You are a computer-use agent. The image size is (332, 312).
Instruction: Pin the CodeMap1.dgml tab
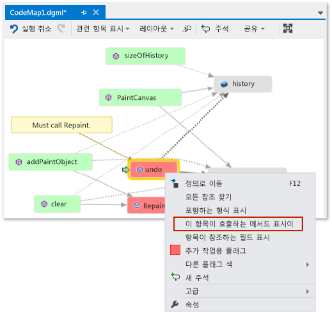click(x=84, y=13)
